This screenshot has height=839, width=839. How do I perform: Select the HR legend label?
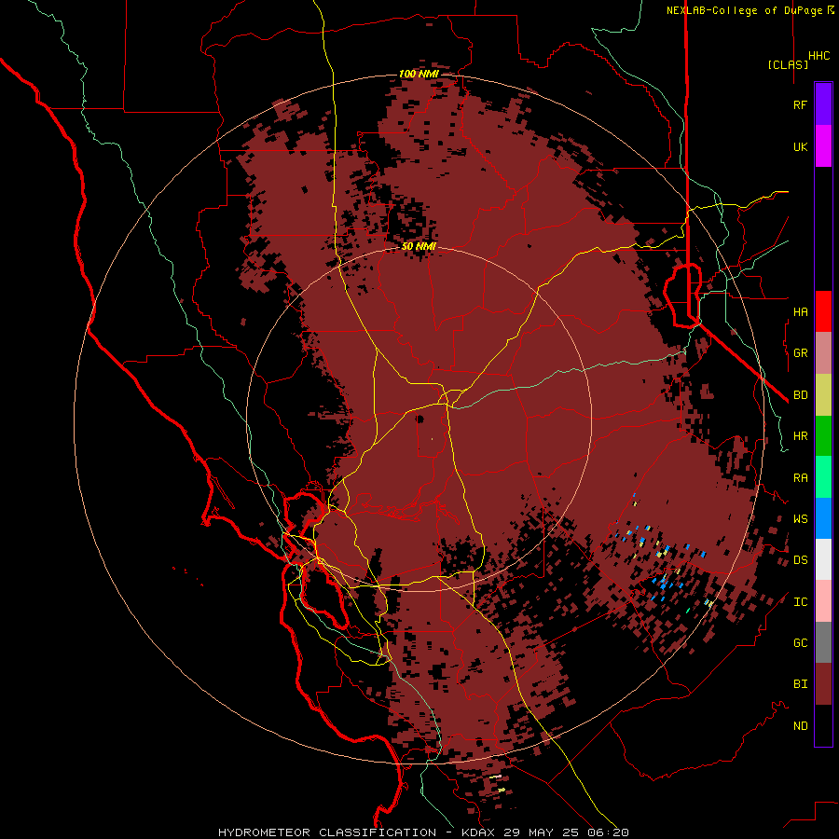[x=800, y=435]
